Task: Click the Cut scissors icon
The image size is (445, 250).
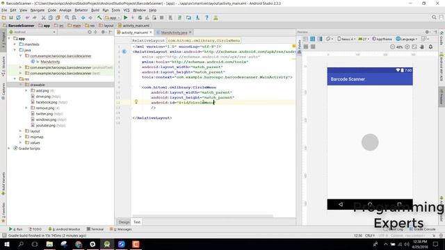Action: (x=43, y=17)
